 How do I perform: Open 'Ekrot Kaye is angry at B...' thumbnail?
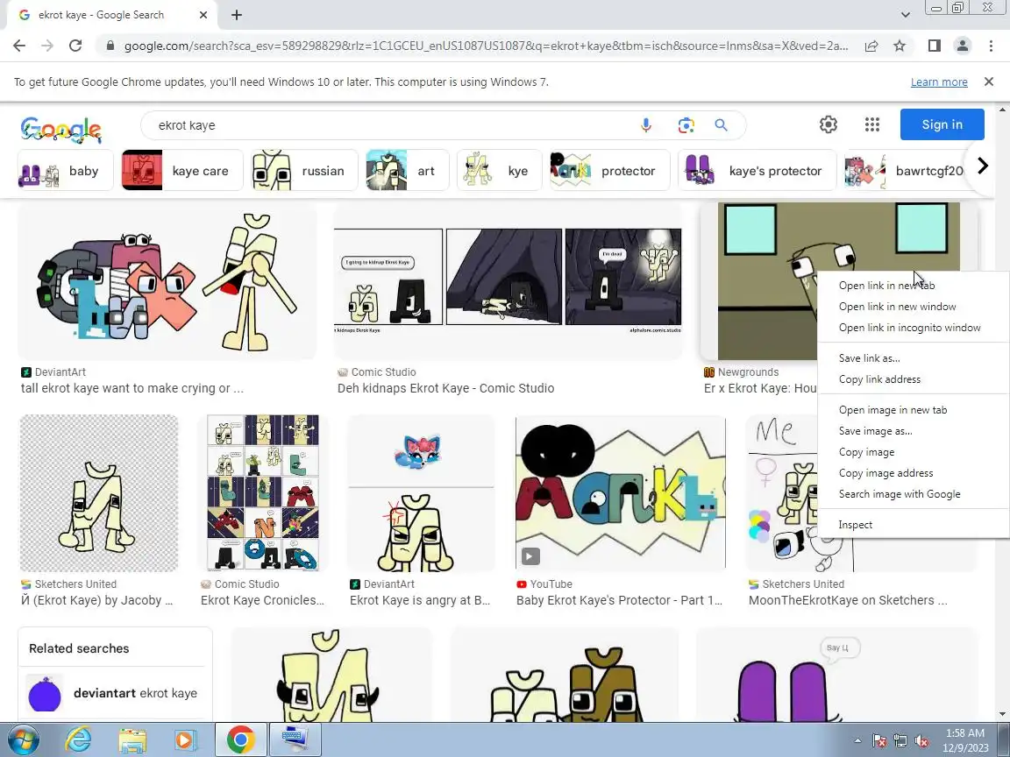pyautogui.click(x=421, y=493)
